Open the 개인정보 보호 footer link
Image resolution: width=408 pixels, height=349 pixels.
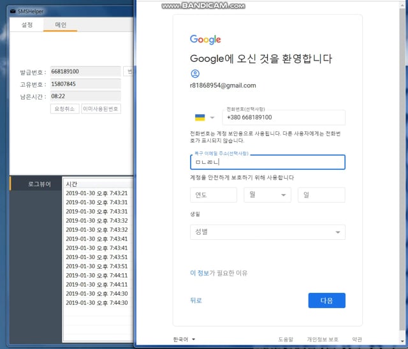pos(323,339)
